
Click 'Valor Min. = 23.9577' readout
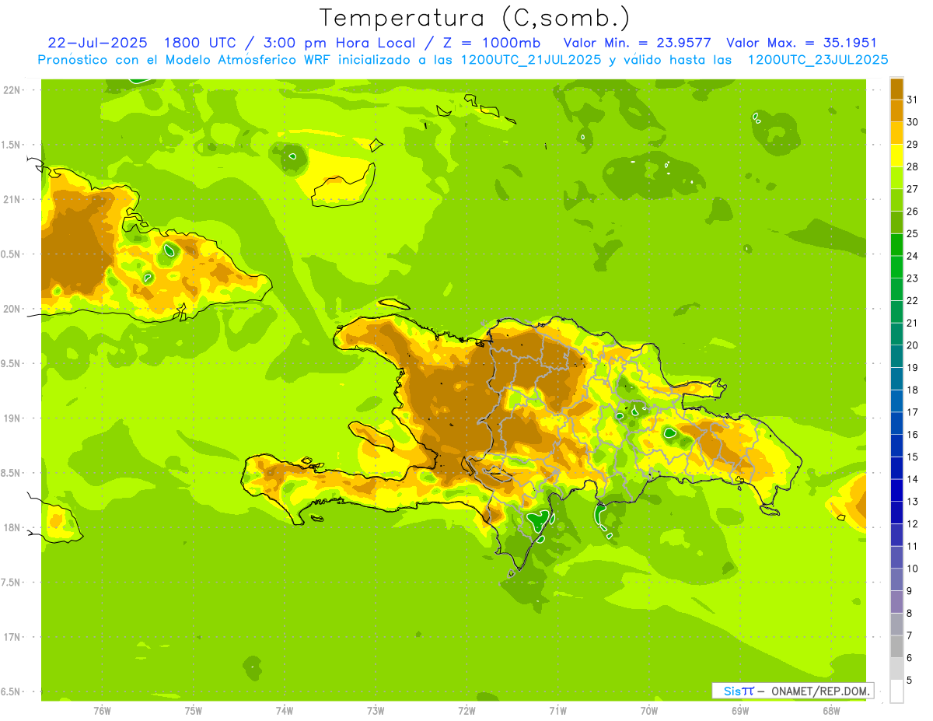pyautogui.click(x=638, y=43)
